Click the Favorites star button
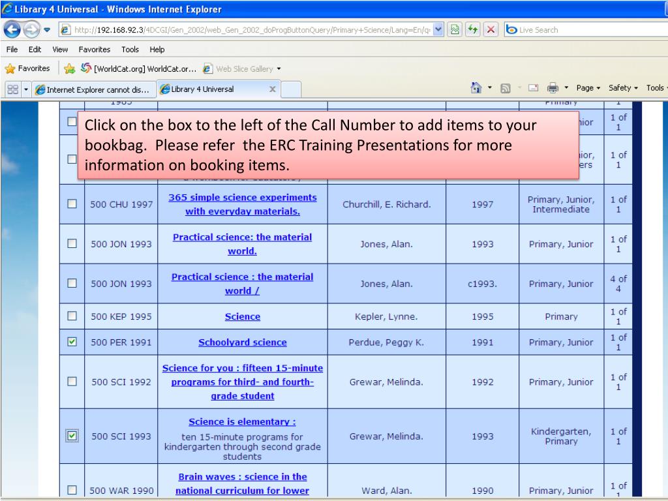 pyautogui.click(x=27, y=68)
